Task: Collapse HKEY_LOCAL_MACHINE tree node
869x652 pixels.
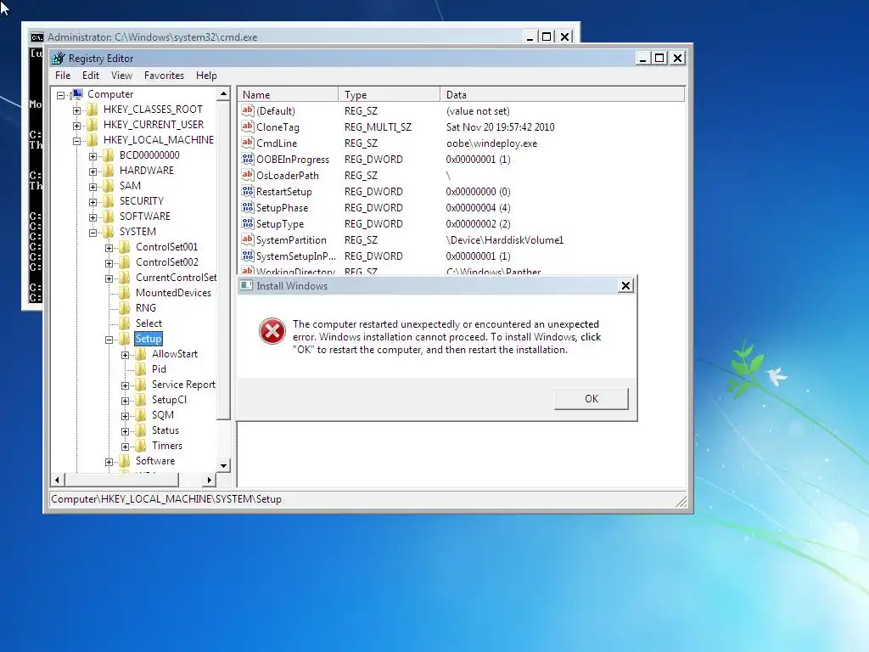Action: (x=76, y=141)
